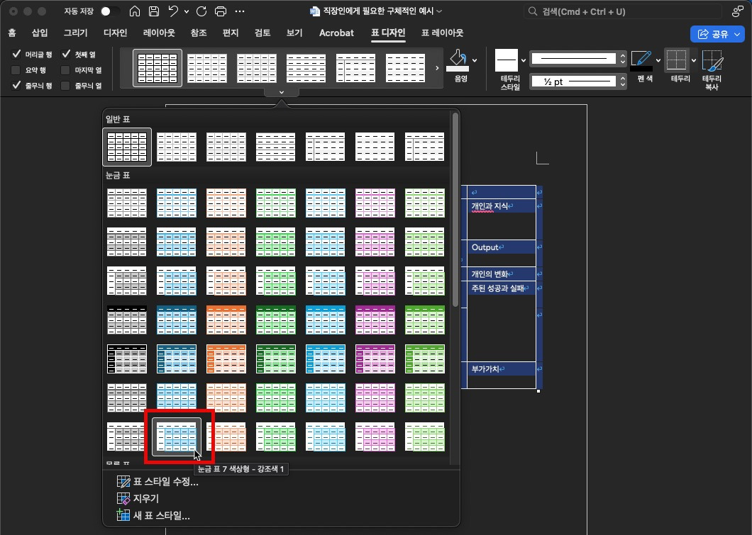
Task: Open the Home (홈) tab
Action: tap(12, 33)
